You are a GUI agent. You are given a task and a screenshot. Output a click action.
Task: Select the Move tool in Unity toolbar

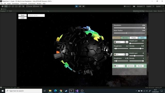point(6,6)
